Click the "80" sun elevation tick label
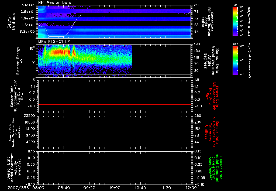 coord(196,5)
